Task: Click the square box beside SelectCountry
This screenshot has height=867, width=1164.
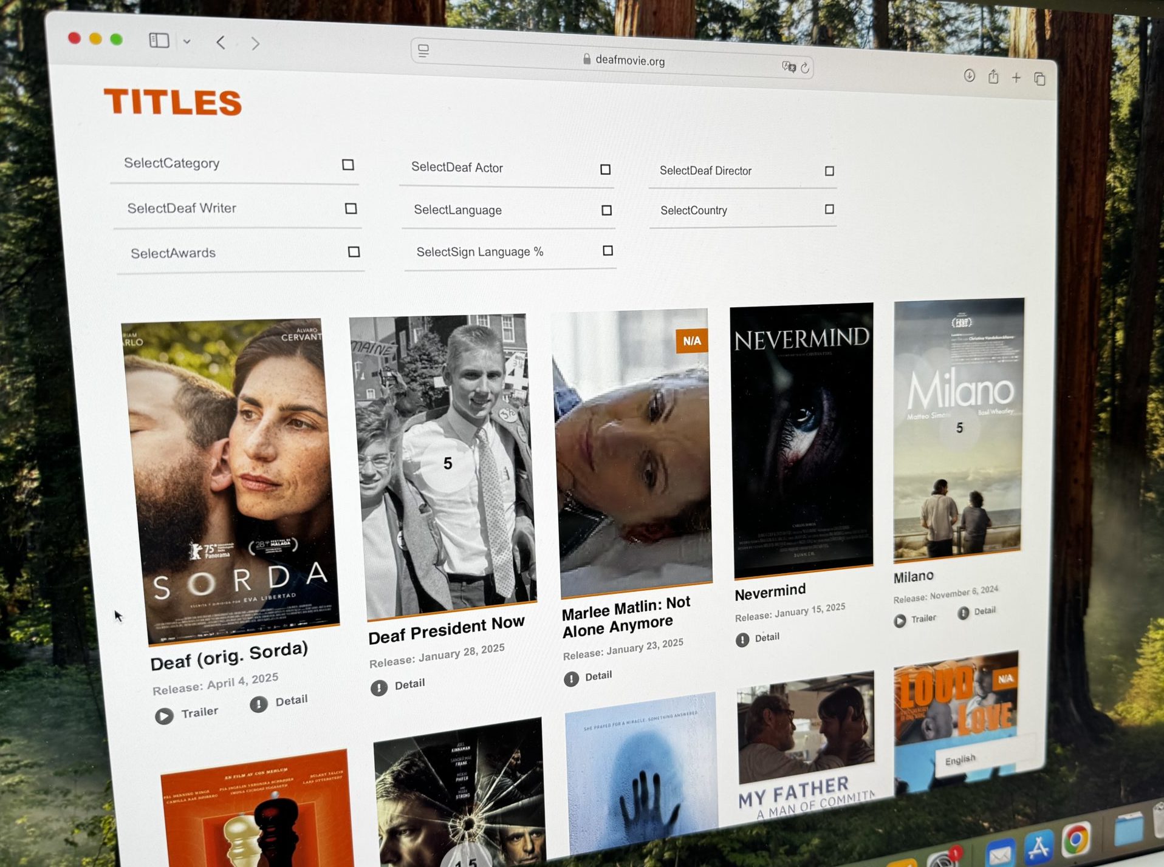Action: pos(829,209)
